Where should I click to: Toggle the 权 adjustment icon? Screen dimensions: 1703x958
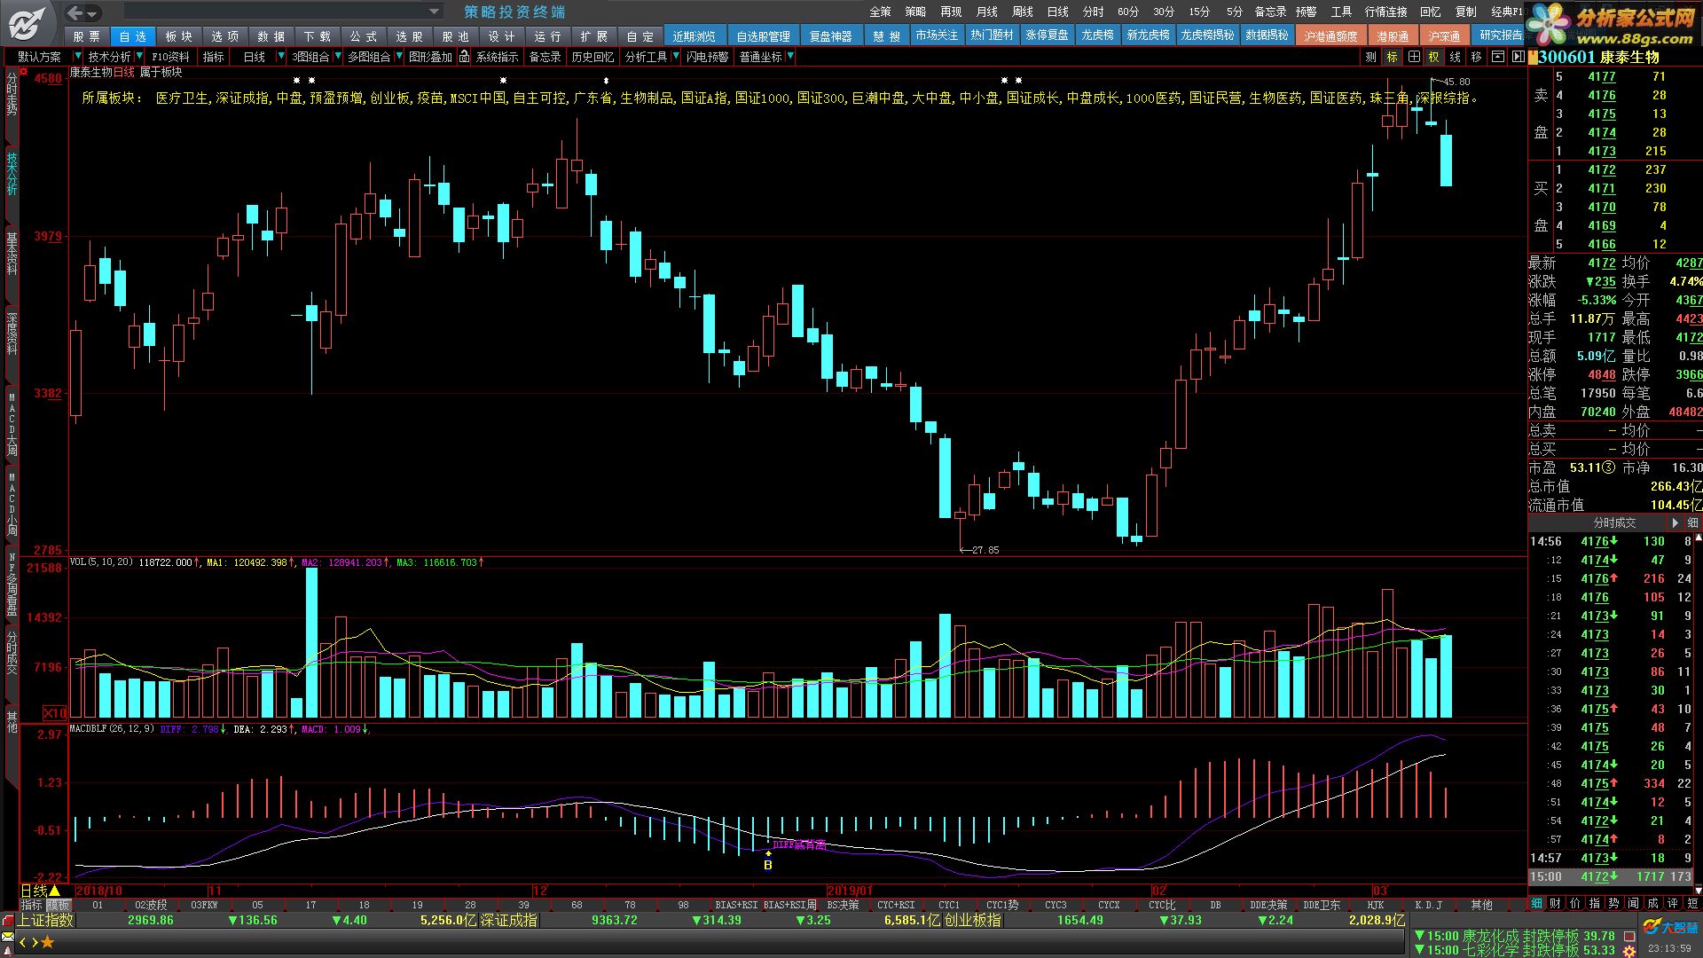[1434, 57]
